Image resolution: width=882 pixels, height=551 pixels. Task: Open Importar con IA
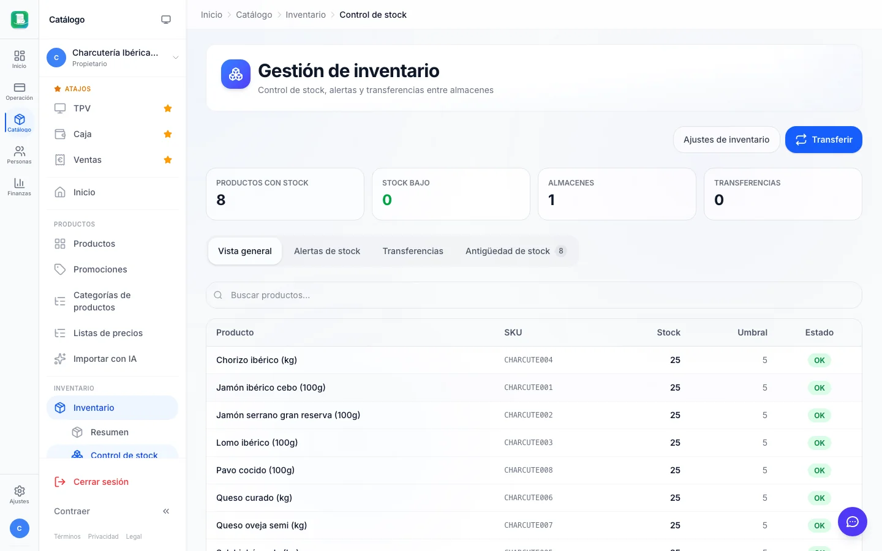tap(112, 359)
